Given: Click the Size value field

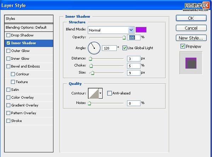Looking at the screenshot, I should [134, 73].
